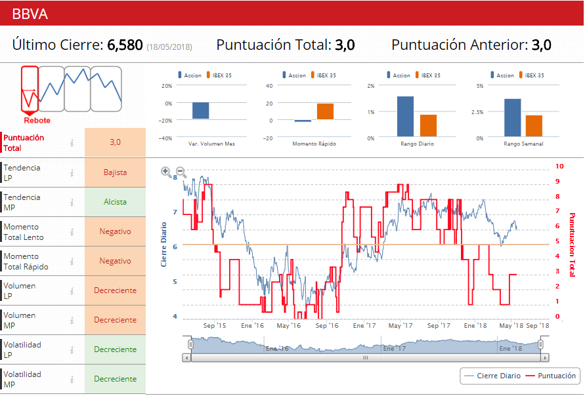The width and height of the screenshot is (585, 396).
Task: Open info icon for Tendencia LP
Action: [x=72, y=173]
